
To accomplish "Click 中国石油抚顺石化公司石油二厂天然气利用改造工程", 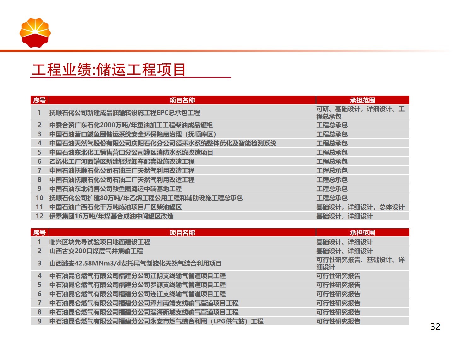I will [x=122, y=180].
